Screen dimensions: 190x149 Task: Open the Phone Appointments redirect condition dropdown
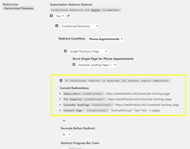point(106,39)
